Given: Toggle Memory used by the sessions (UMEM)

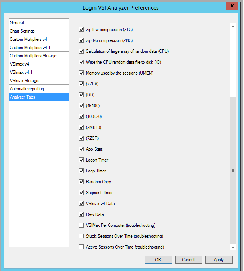Looking at the screenshot, I should coord(81,73).
